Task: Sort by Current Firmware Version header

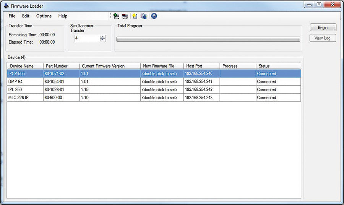Action: [110, 66]
